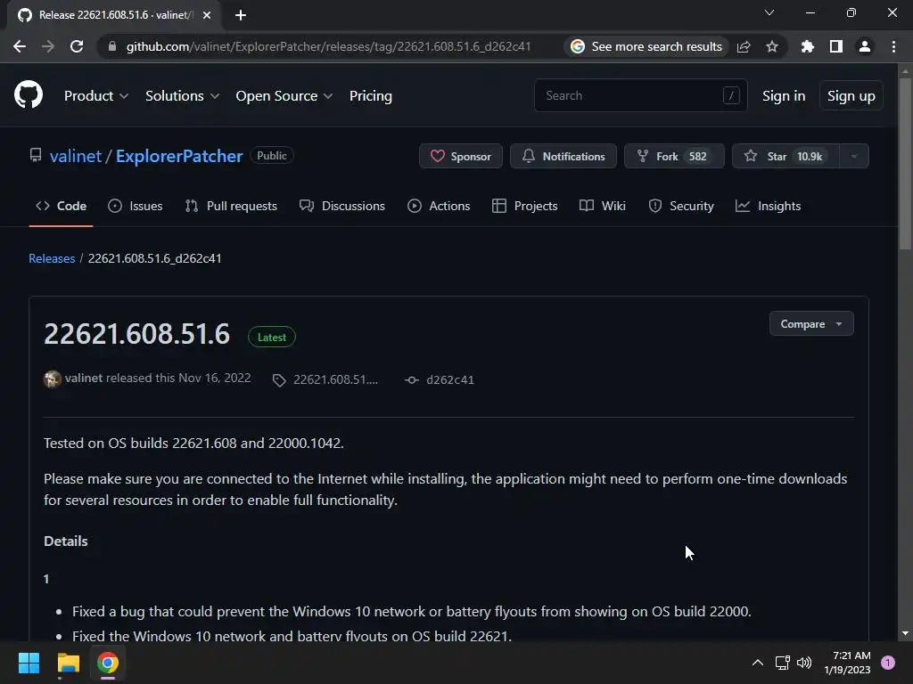The width and height of the screenshot is (913, 684).
Task: Open the Projects tab
Action: [x=524, y=206]
